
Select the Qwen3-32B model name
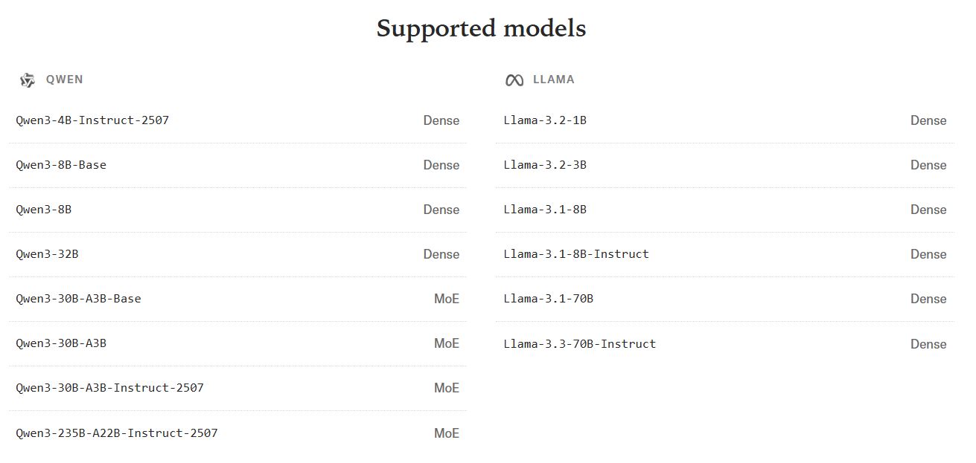47,254
